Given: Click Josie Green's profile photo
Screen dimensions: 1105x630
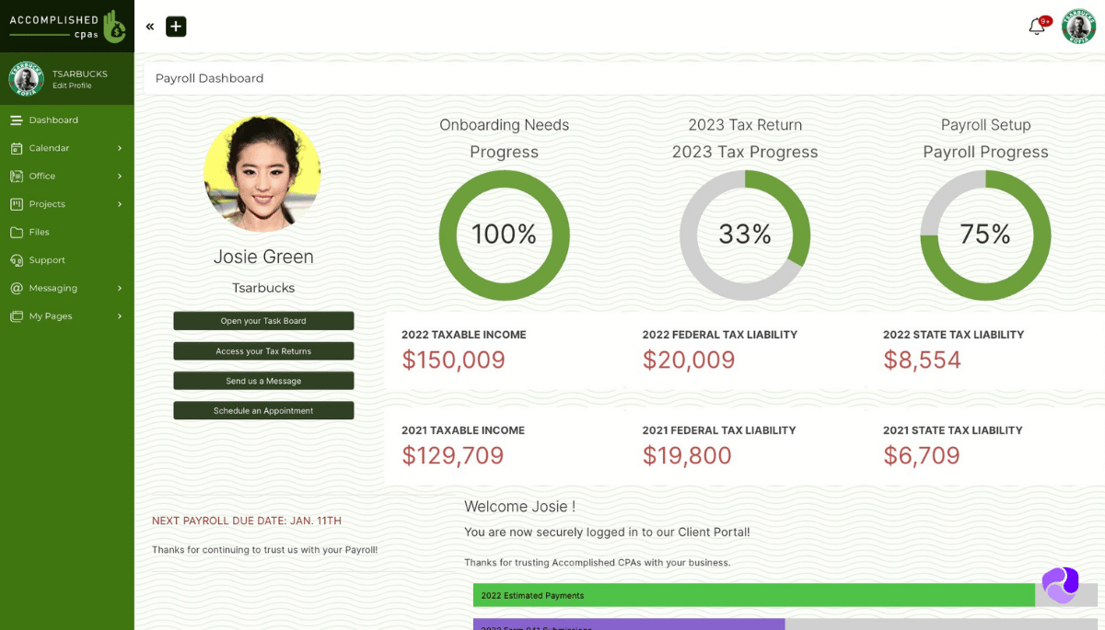Looking at the screenshot, I should (262, 174).
